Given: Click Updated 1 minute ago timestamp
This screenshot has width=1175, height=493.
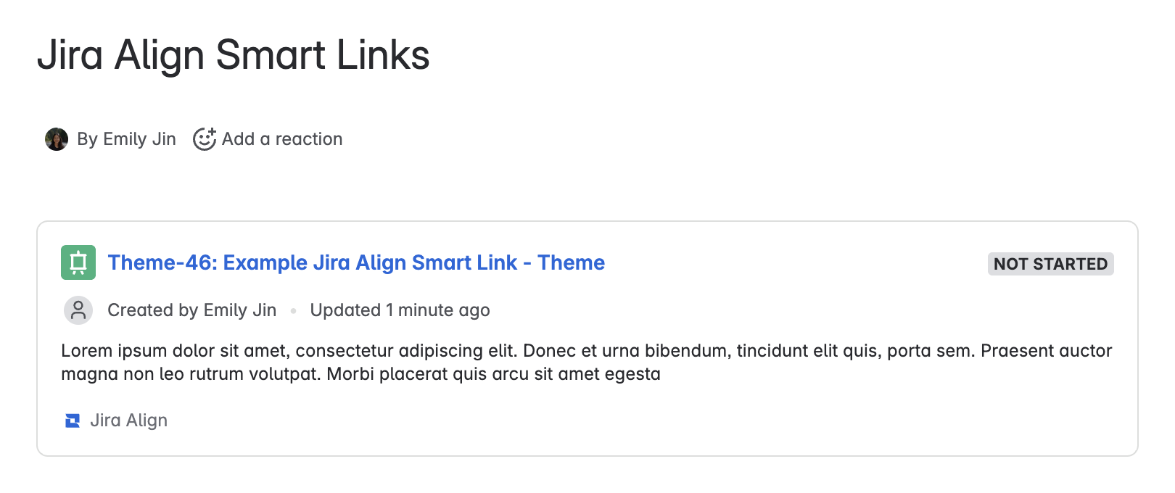Looking at the screenshot, I should click(400, 310).
